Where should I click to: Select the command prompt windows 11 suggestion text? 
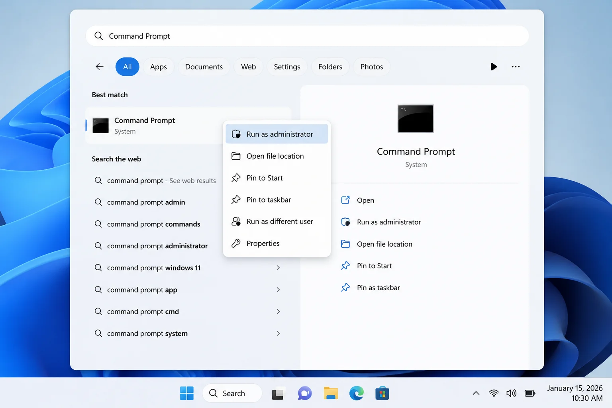click(x=154, y=268)
